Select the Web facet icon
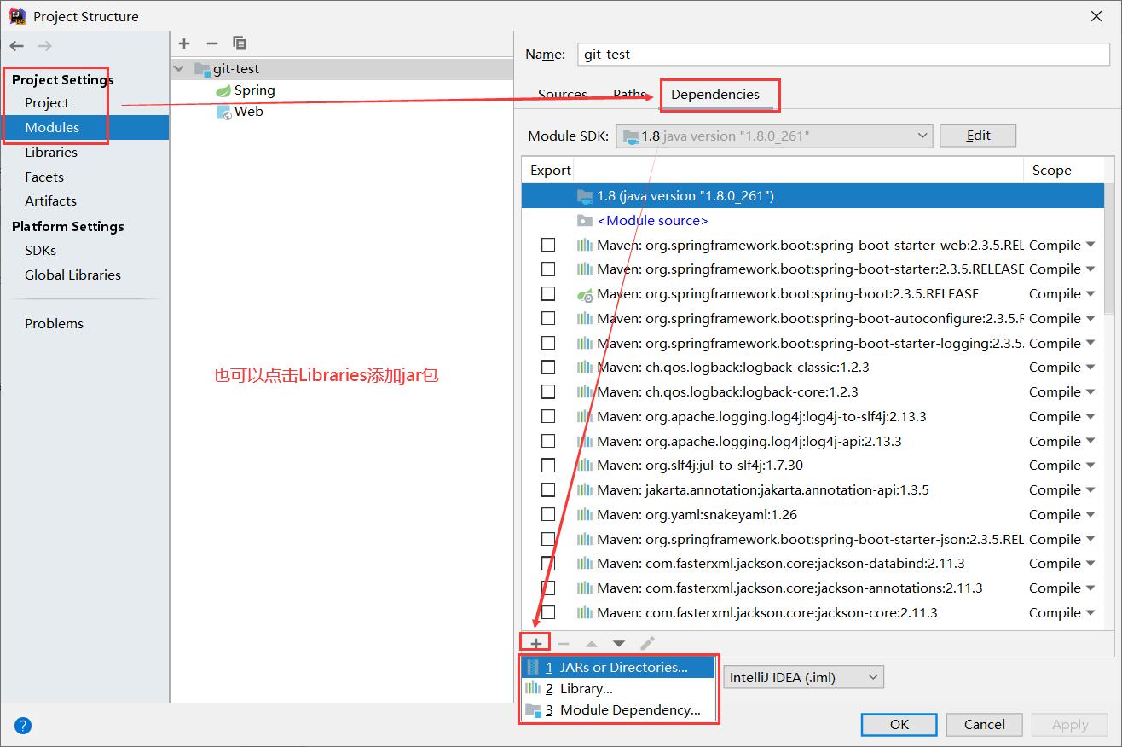 223,112
